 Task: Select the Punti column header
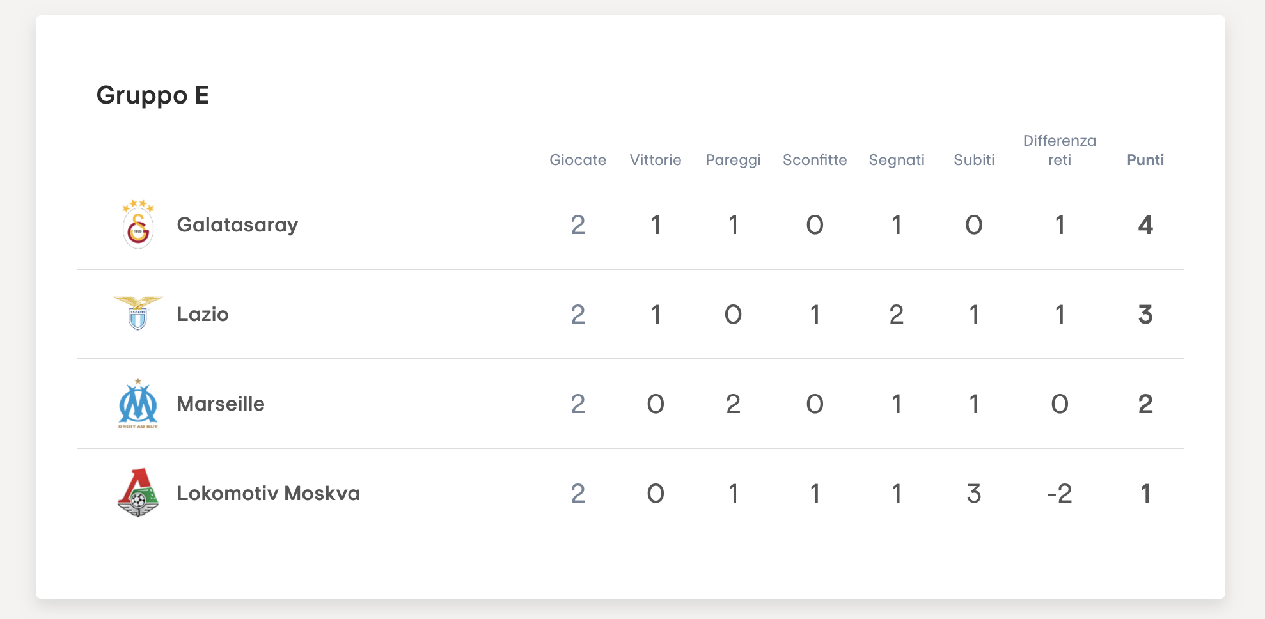pos(1145,160)
